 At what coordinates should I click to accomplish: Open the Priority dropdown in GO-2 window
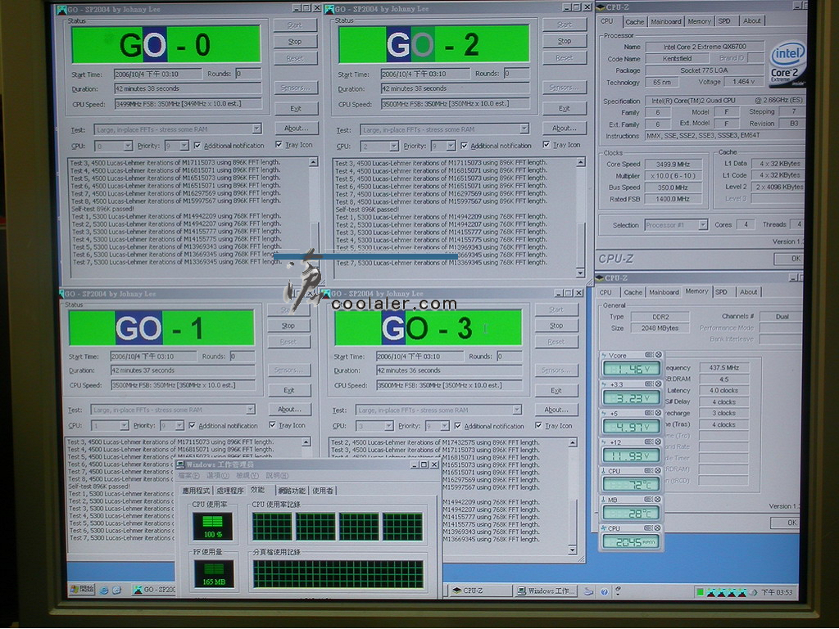pos(450,146)
